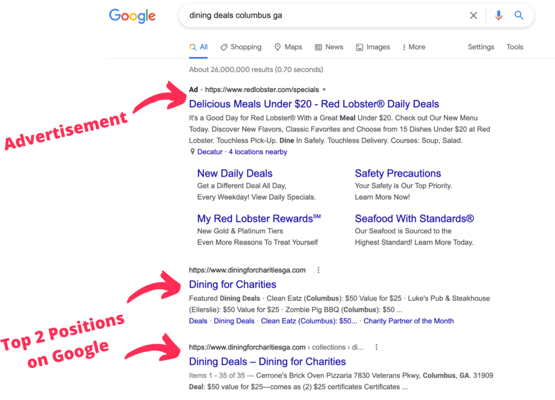The height and width of the screenshot is (400, 555).
Task: Open the Tools options
Action: (x=514, y=47)
